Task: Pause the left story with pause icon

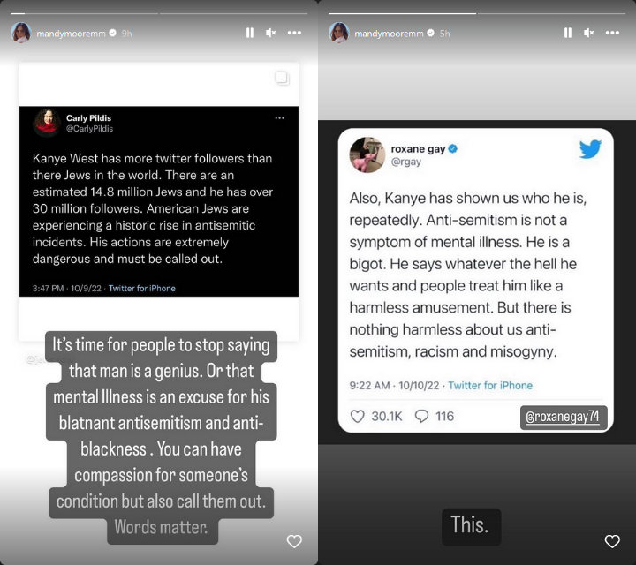Action: coord(250,33)
